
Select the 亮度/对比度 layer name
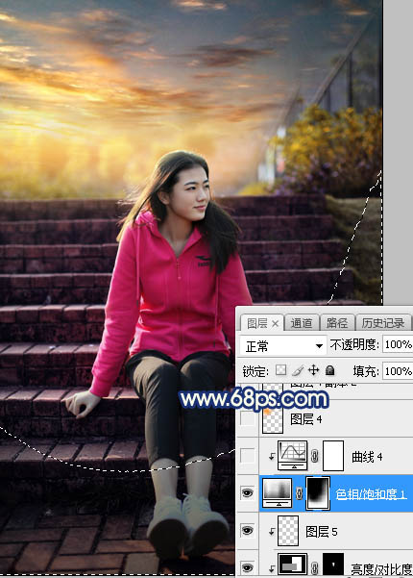(381, 569)
